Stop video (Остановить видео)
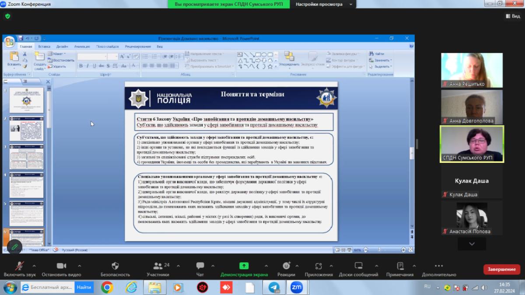This screenshot has height=295, width=525. click(61, 266)
